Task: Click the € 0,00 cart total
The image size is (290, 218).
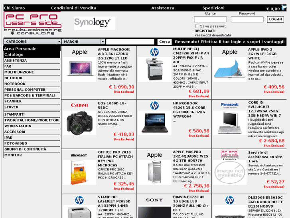Action: point(273,9)
